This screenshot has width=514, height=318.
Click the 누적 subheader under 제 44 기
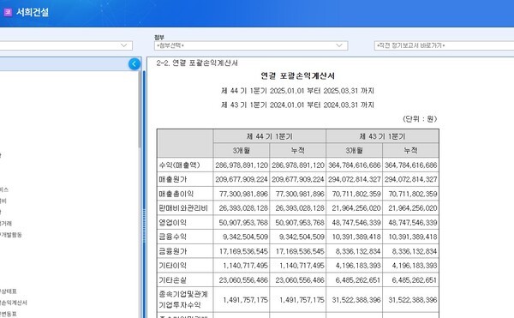point(297,151)
